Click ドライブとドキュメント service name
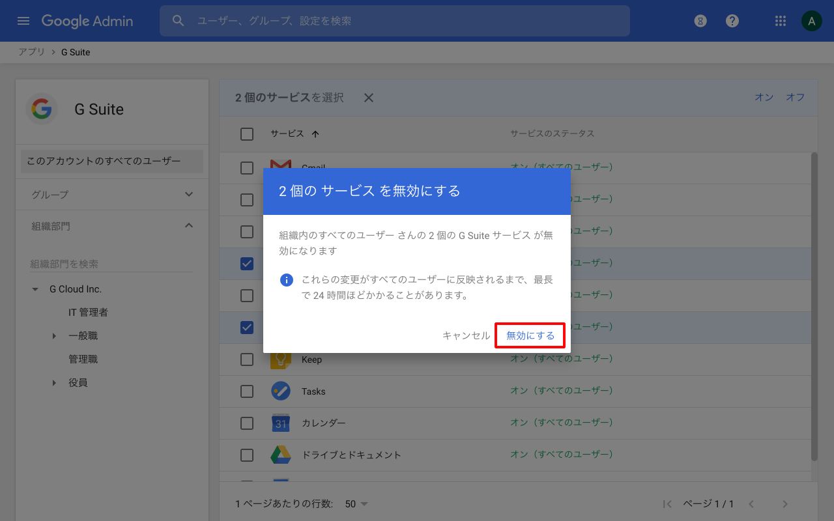The image size is (834, 521). coord(351,455)
